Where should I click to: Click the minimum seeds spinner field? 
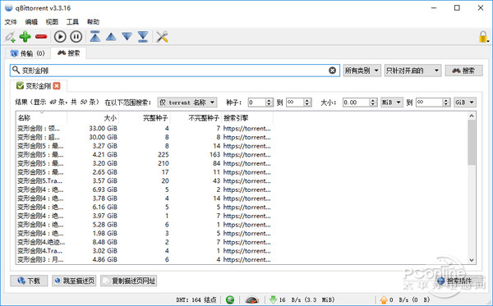(260, 103)
